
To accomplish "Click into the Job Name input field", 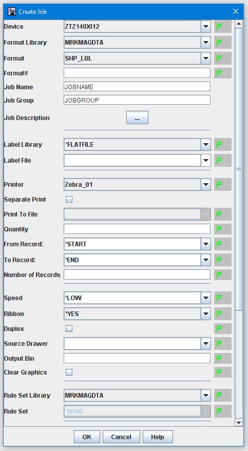I will (x=137, y=87).
